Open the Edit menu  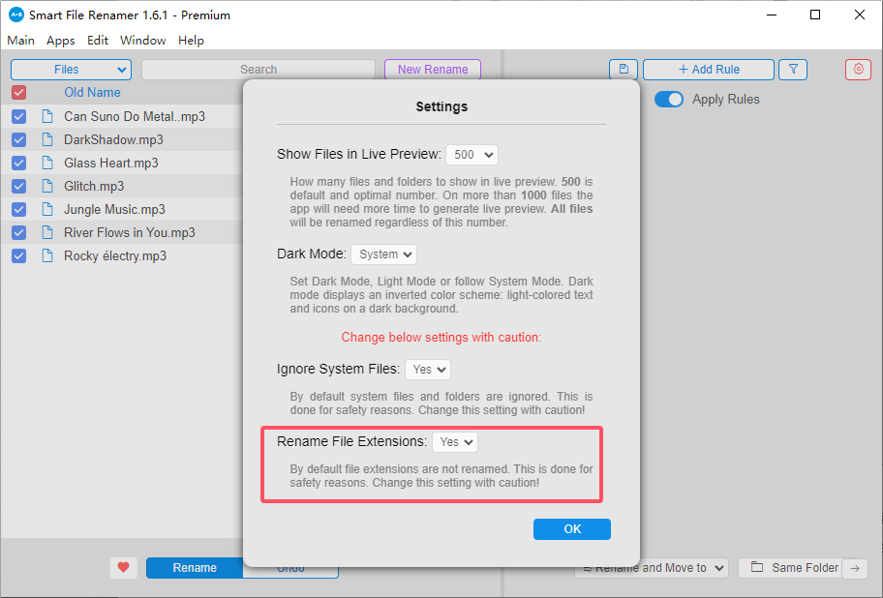[x=98, y=41]
